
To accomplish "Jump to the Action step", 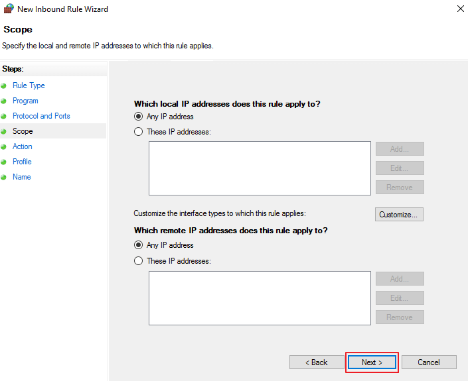I will point(23,146).
